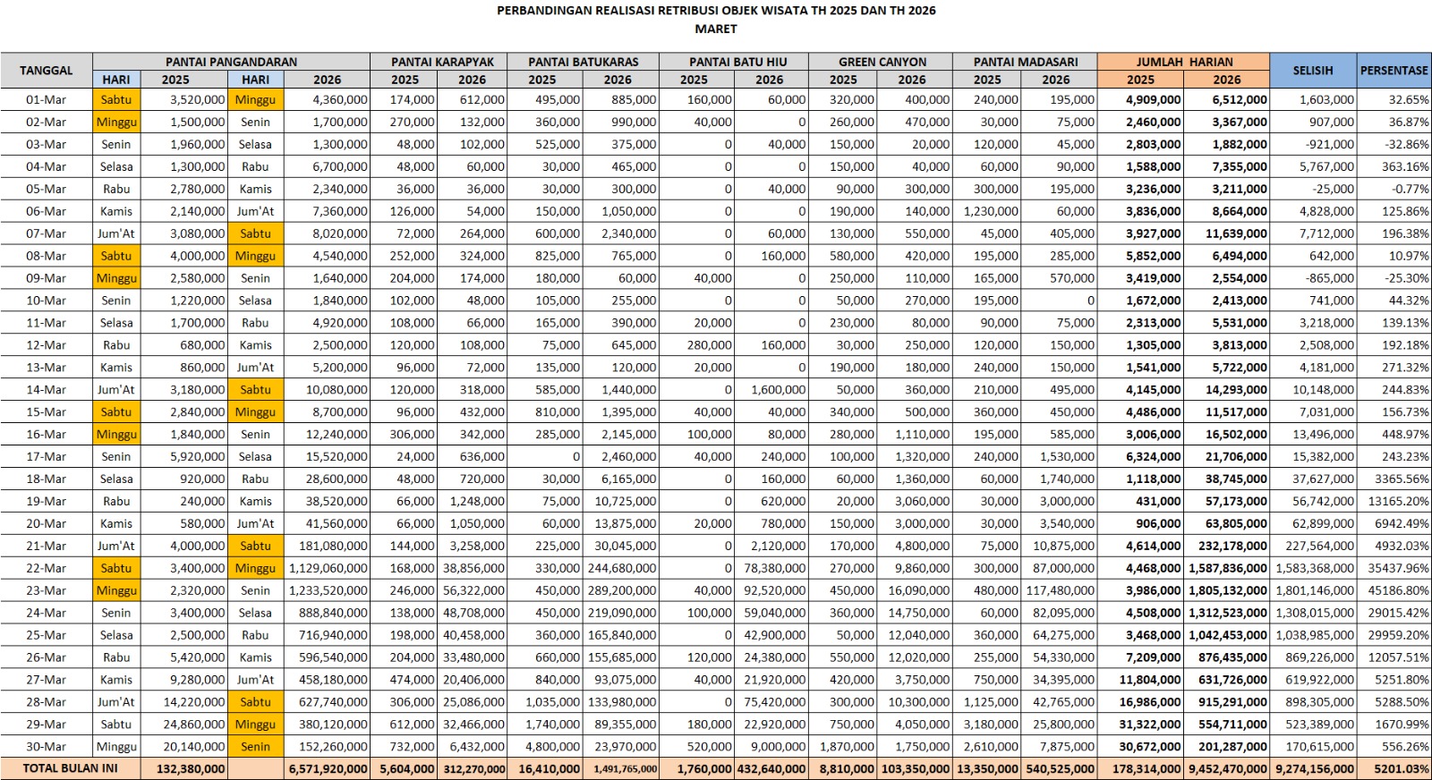This screenshot has height=780, width=1432.
Task: Click the 9,452,470,000 total cell
Action: click(1227, 768)
